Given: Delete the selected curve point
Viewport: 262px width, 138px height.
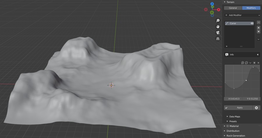Looking at the screenshot, I should (258, 63).
